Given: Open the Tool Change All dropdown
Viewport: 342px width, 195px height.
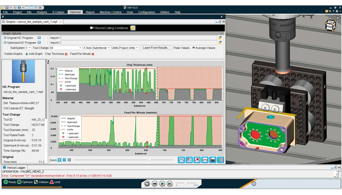Looking at the screenshot, I should tap(66, 48).
